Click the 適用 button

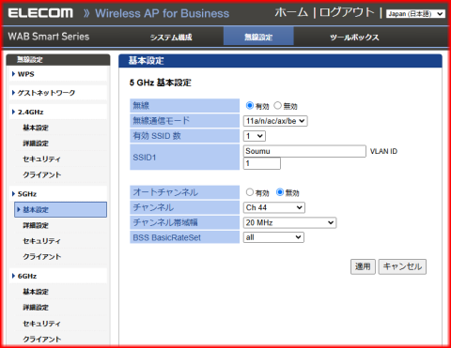click(x=363, y=266)
